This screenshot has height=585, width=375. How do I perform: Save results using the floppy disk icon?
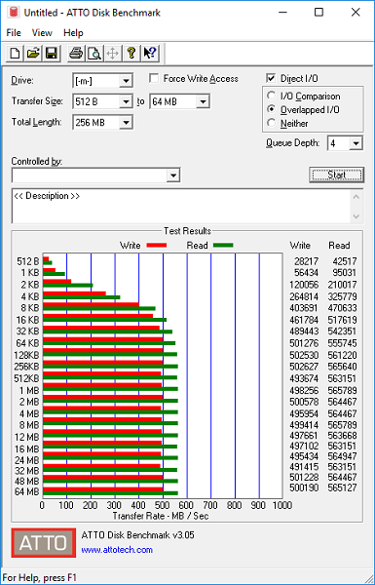pos(51,54)
